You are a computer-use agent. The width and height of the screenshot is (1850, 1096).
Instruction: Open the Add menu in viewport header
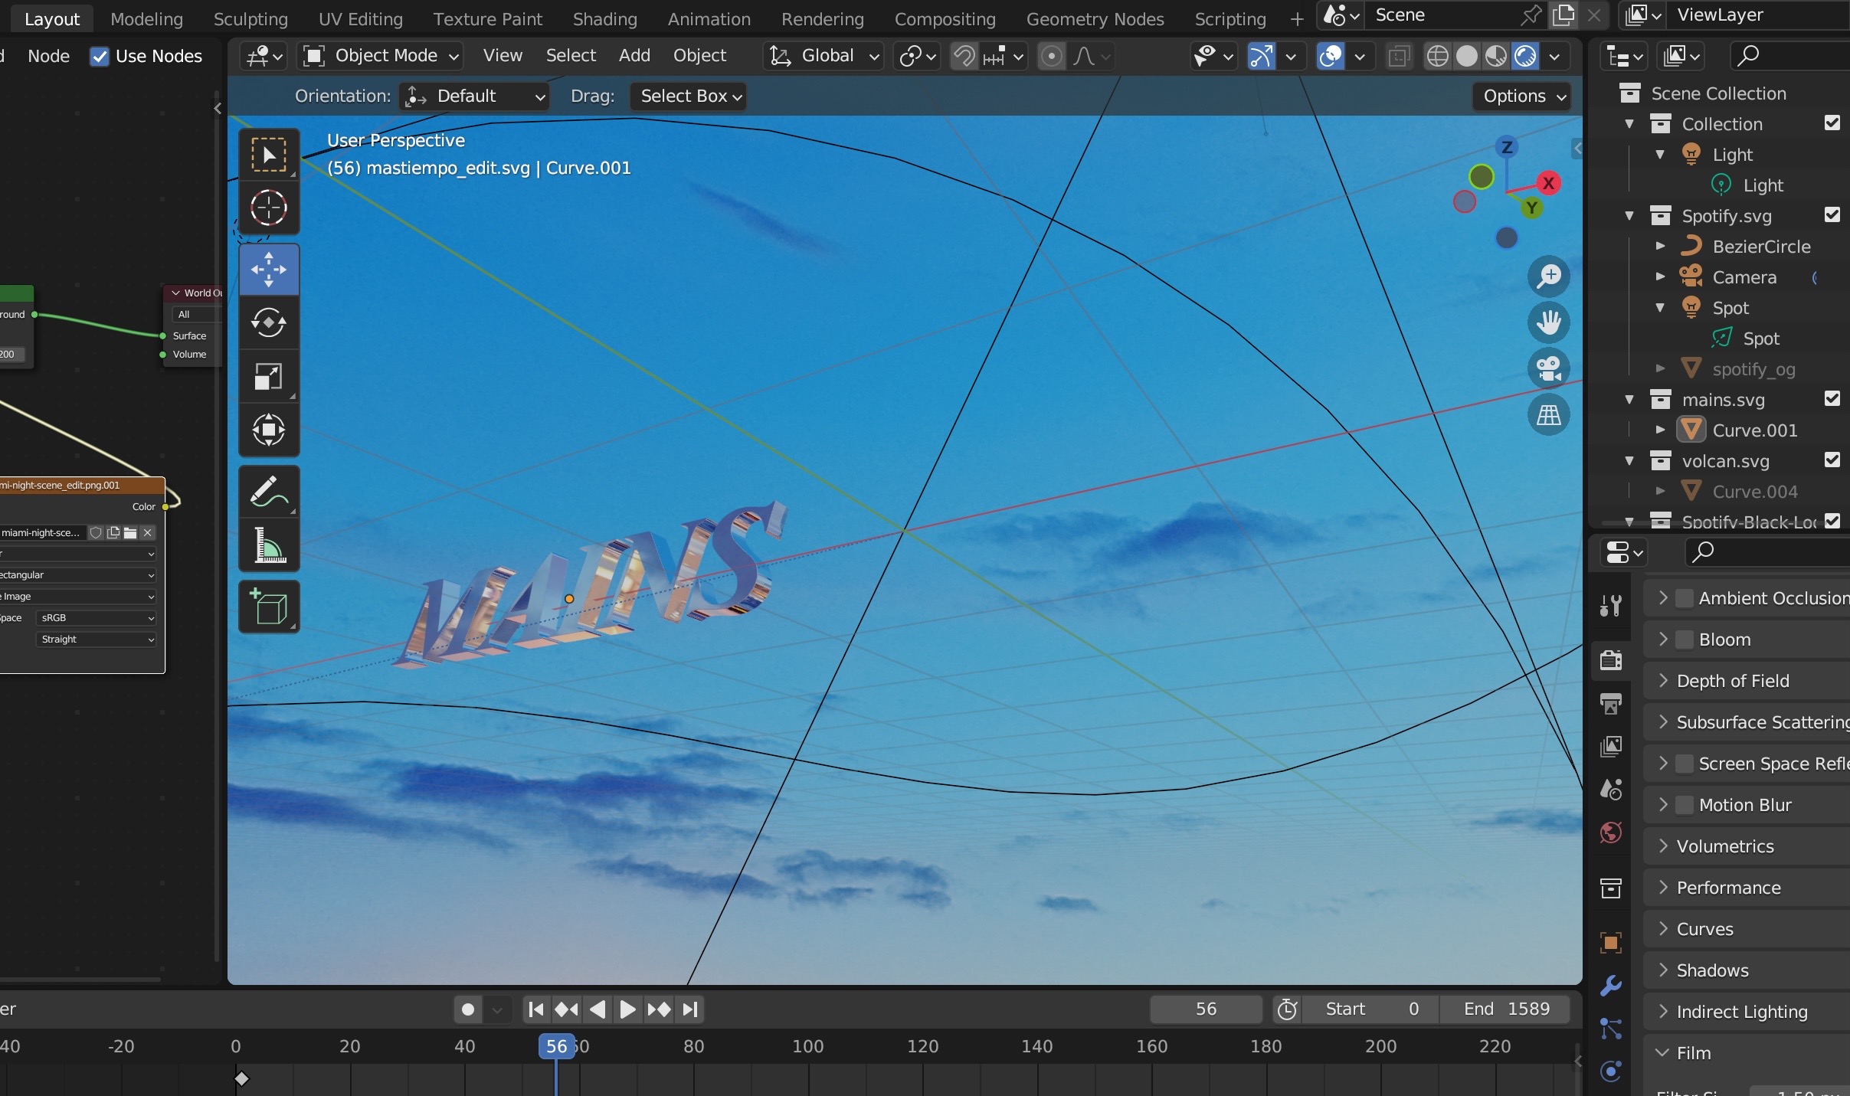tap(634, 56)
